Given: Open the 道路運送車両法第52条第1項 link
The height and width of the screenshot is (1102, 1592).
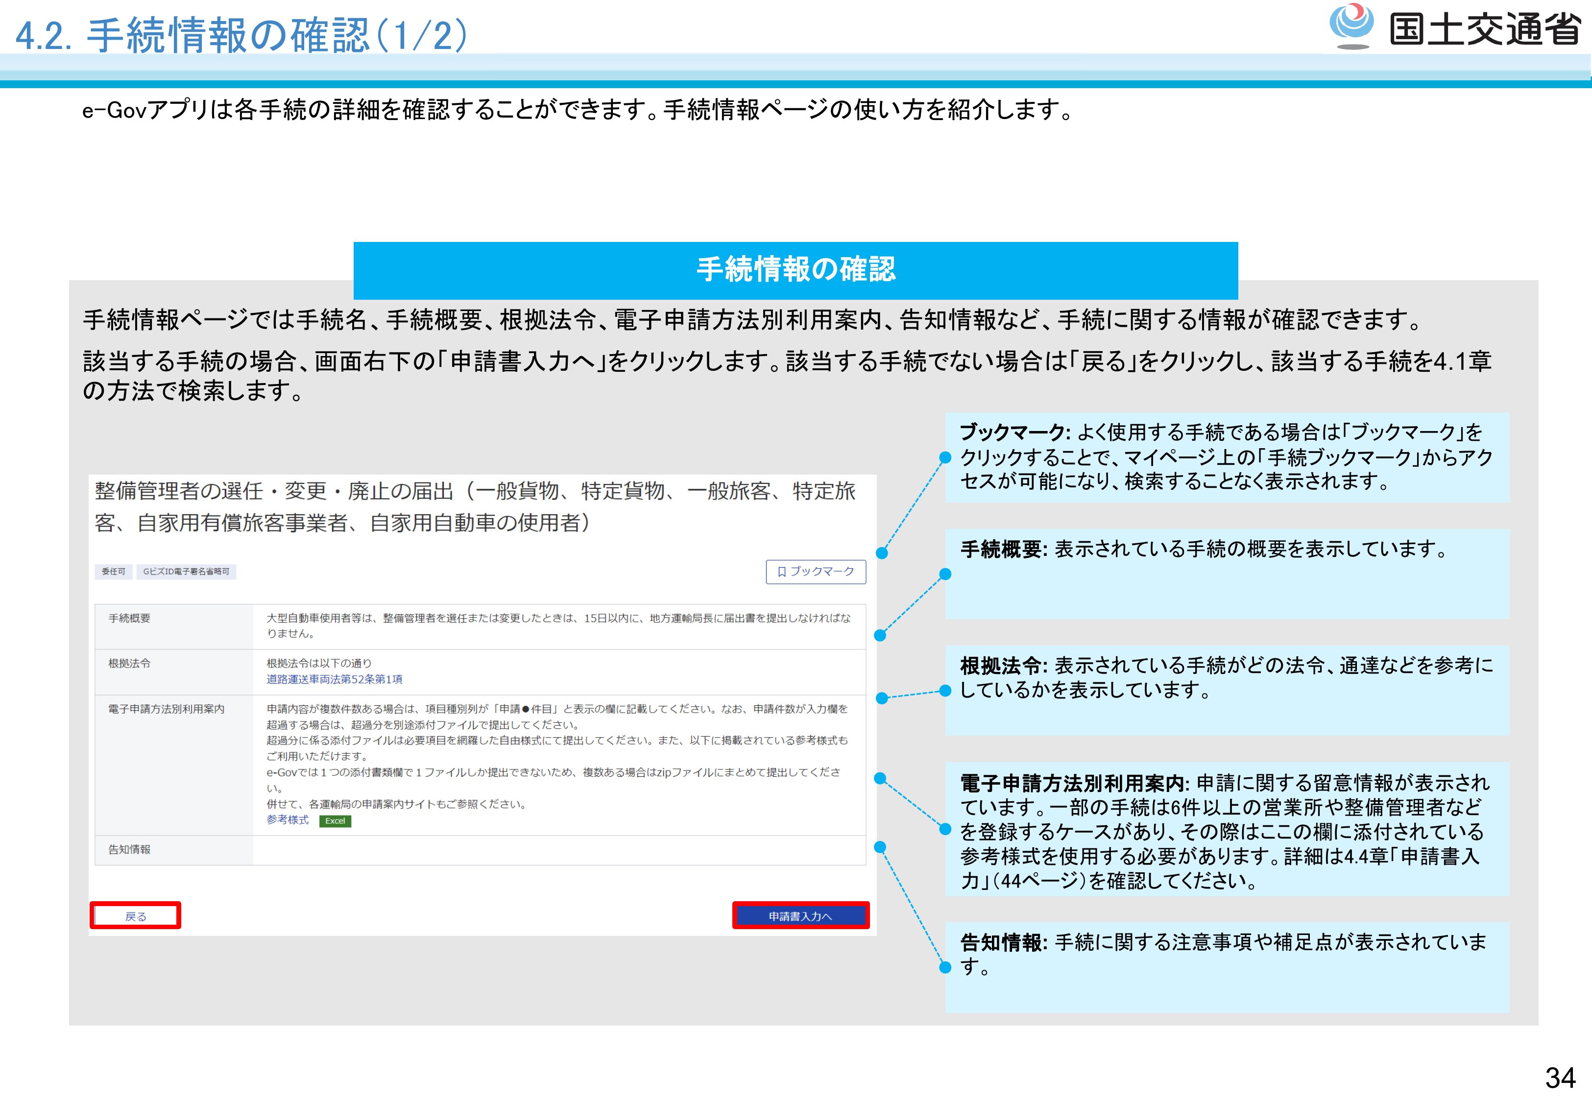Looking at the screenshot, I should point(334,679).
